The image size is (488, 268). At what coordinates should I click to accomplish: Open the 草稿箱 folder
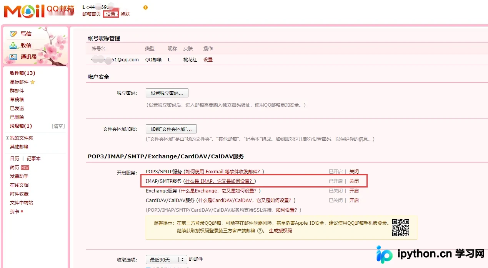tap(17, 100)
